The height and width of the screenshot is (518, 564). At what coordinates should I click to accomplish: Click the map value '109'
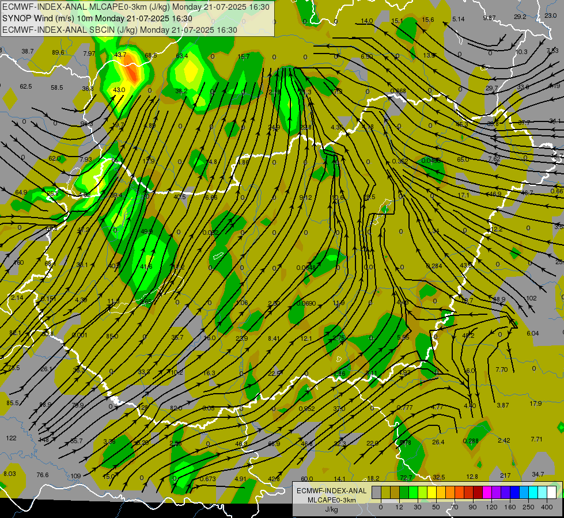(x=75, y=476)
